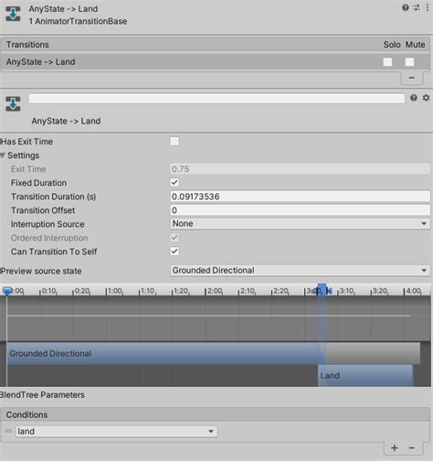This screenshot has height=461, width=433.
Task: Click the Interruption Source label
Action: pyautogui.click(x=48, y=224)
